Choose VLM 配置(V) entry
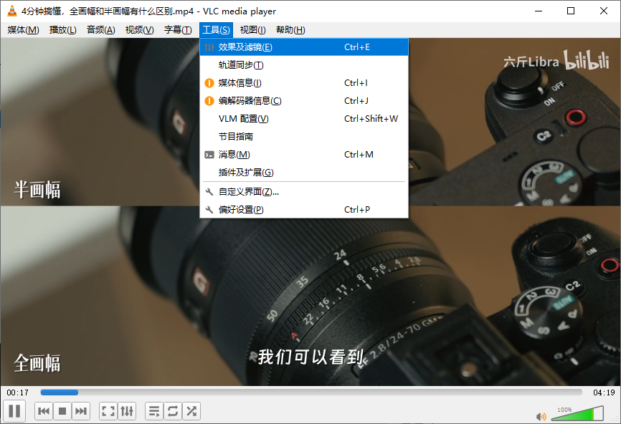This screenshot has width=621, height=424. click(304, 119)
